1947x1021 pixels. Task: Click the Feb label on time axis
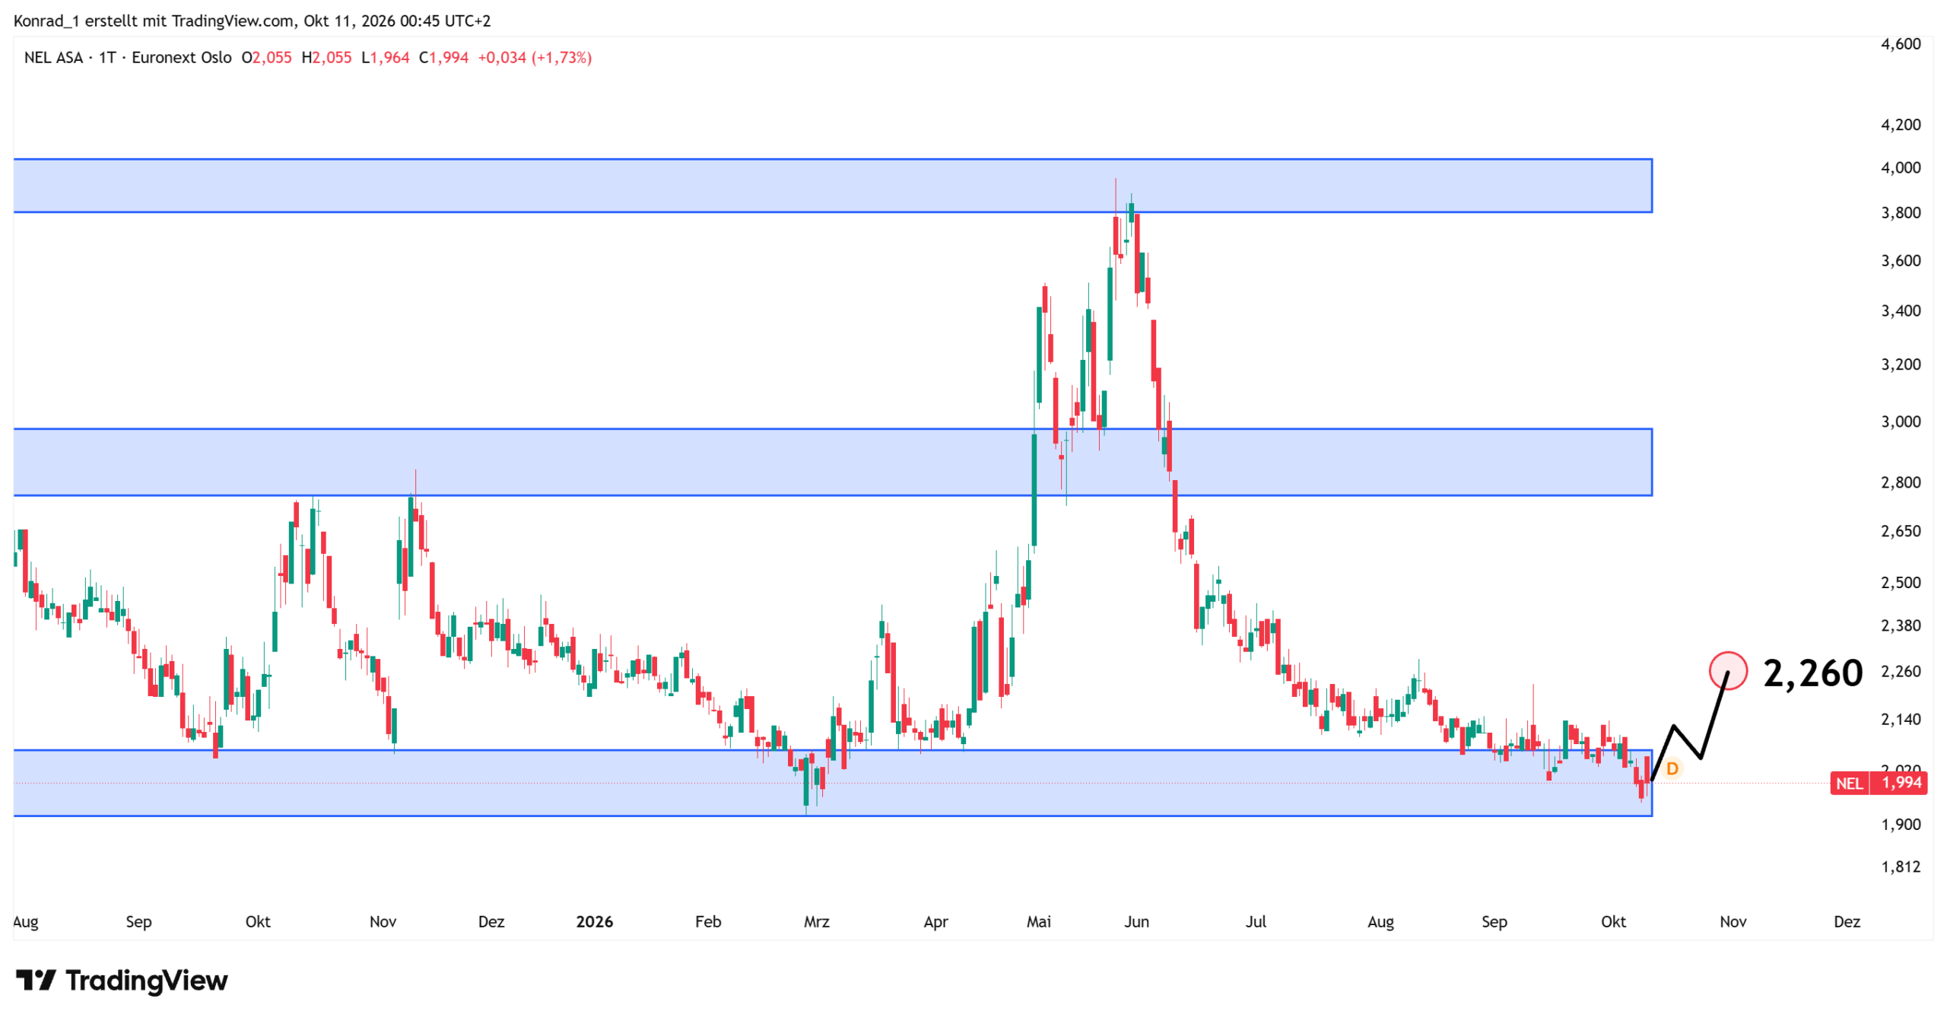coord(707,922)
